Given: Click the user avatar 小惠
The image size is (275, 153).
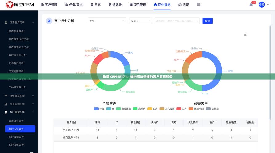Looking at the screenshot, I should pyautogui.click(x=262, y=5).
